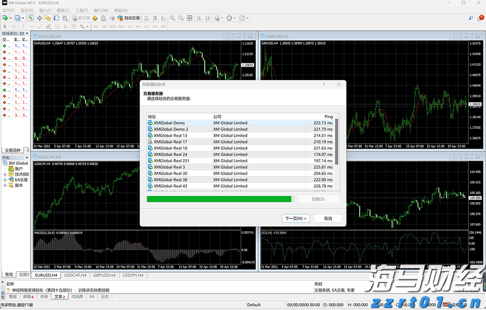Click the 取消 button in the dialog
This screenshot has width=486, height=310.
click(x=328, y=218)
